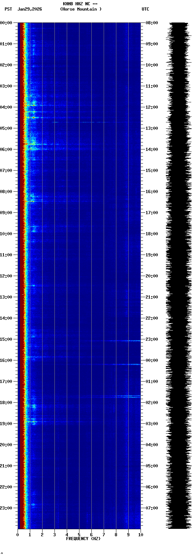Click the 03:00 UTC time label
Screen dimensions: 194x557
[x=152, y=424]
